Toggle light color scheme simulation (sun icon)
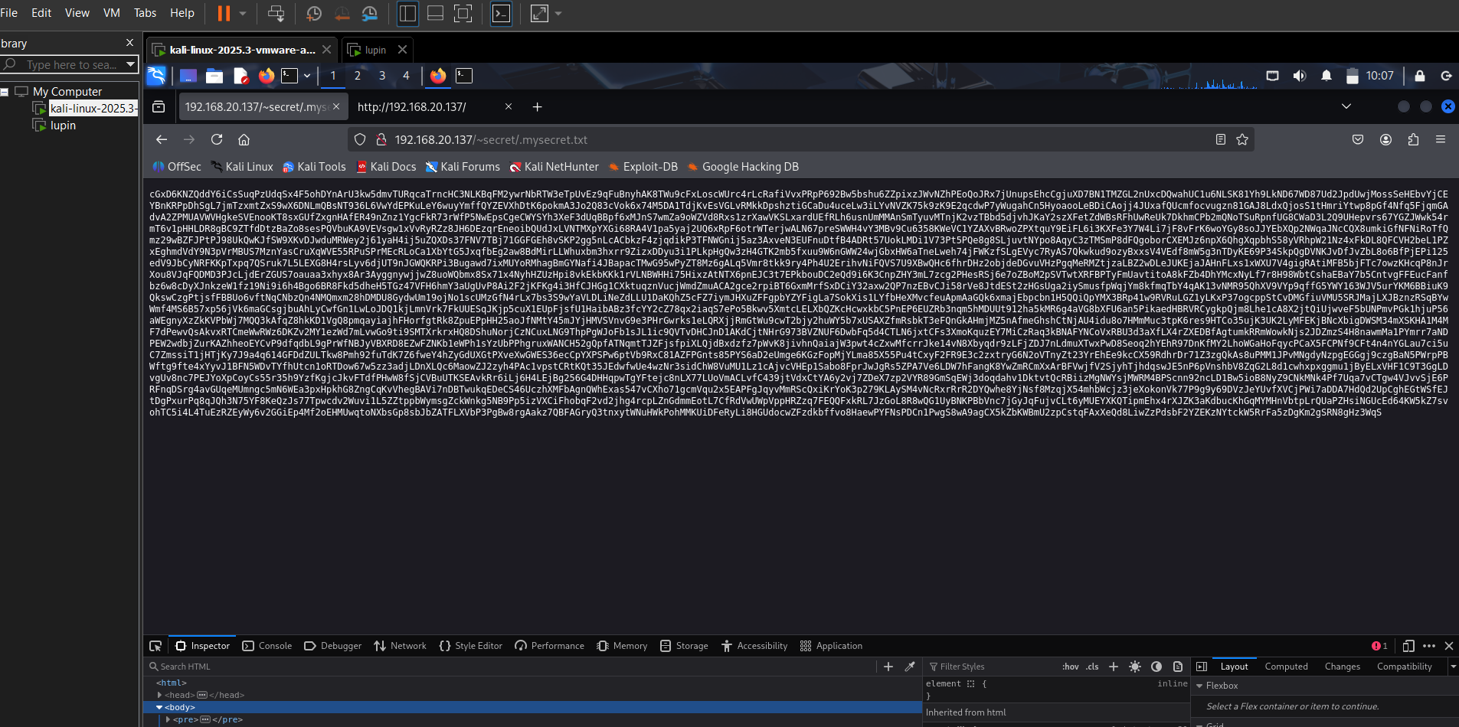1459x727 pixels. (x=1135, y=667)
